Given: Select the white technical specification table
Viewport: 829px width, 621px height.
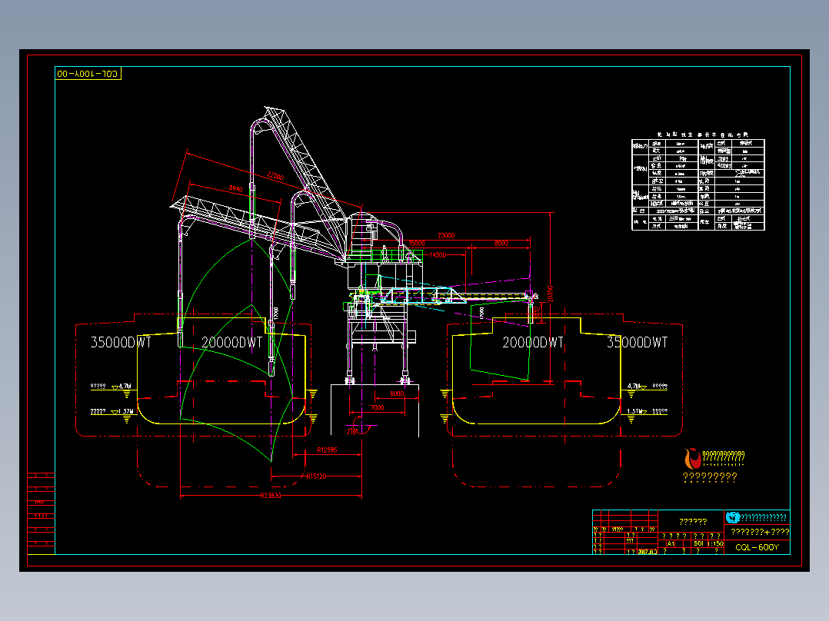Looking at the screenshot, I should (698, 184).
